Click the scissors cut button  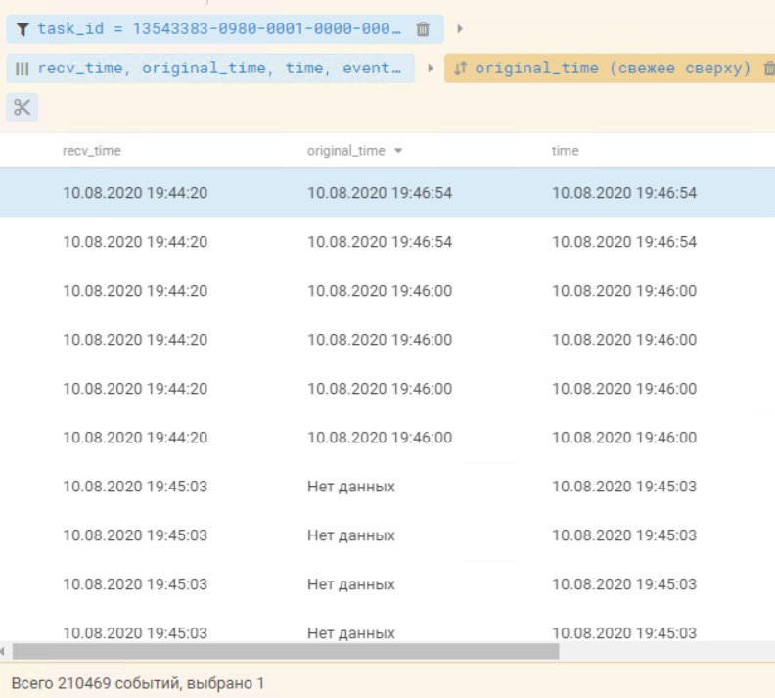[x=23, y=108]
